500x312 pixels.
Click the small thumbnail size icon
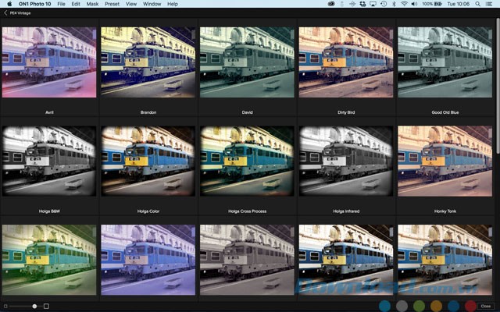[5, 306]
